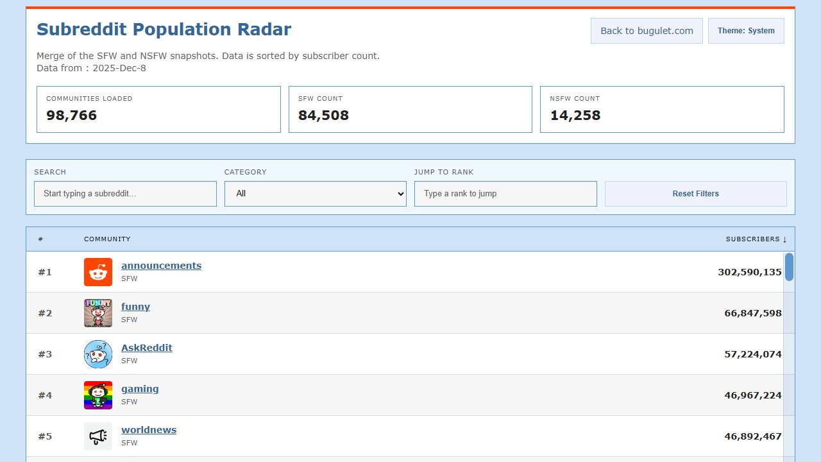
Task: Open the gaming subreddit link
Action: click(x=140, y=389)
